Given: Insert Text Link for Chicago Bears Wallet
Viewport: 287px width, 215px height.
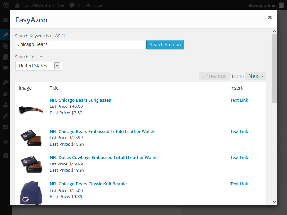Looking at the screenshot, I should pos(239,132).
